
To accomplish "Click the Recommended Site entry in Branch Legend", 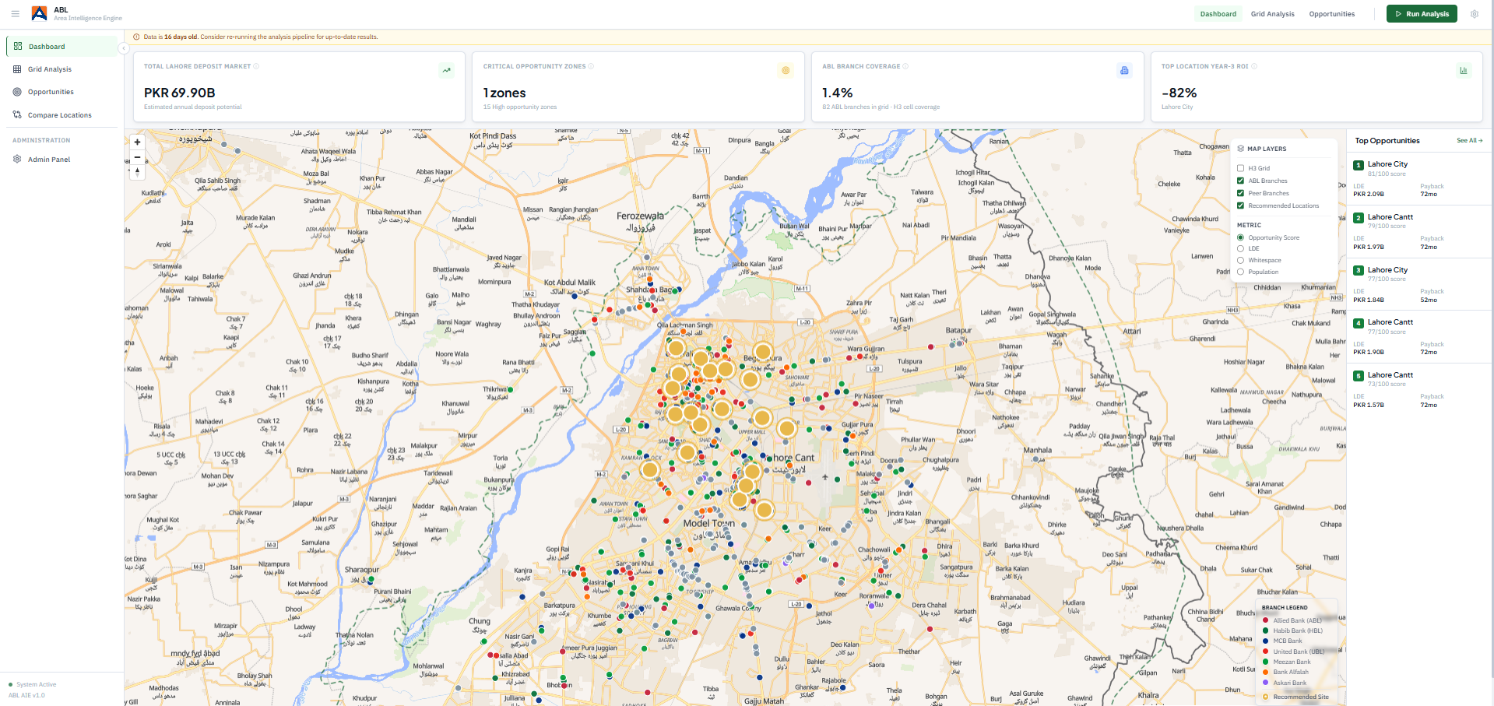I will (x=1295, y=697).
